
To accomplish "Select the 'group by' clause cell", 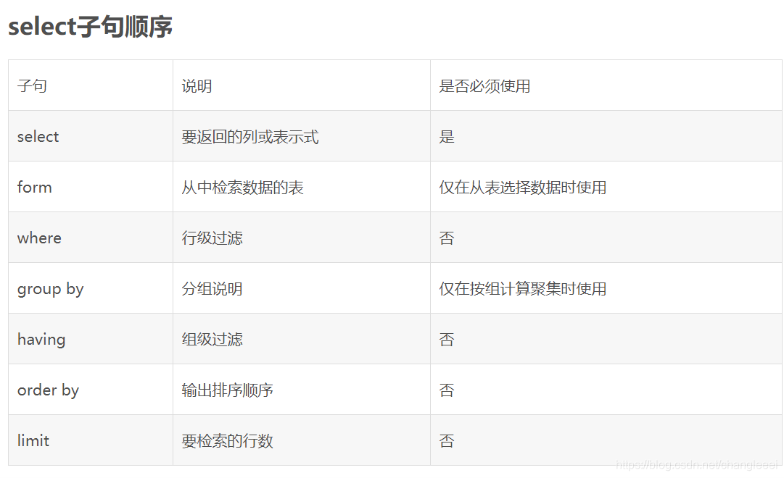I will (91, 288).
